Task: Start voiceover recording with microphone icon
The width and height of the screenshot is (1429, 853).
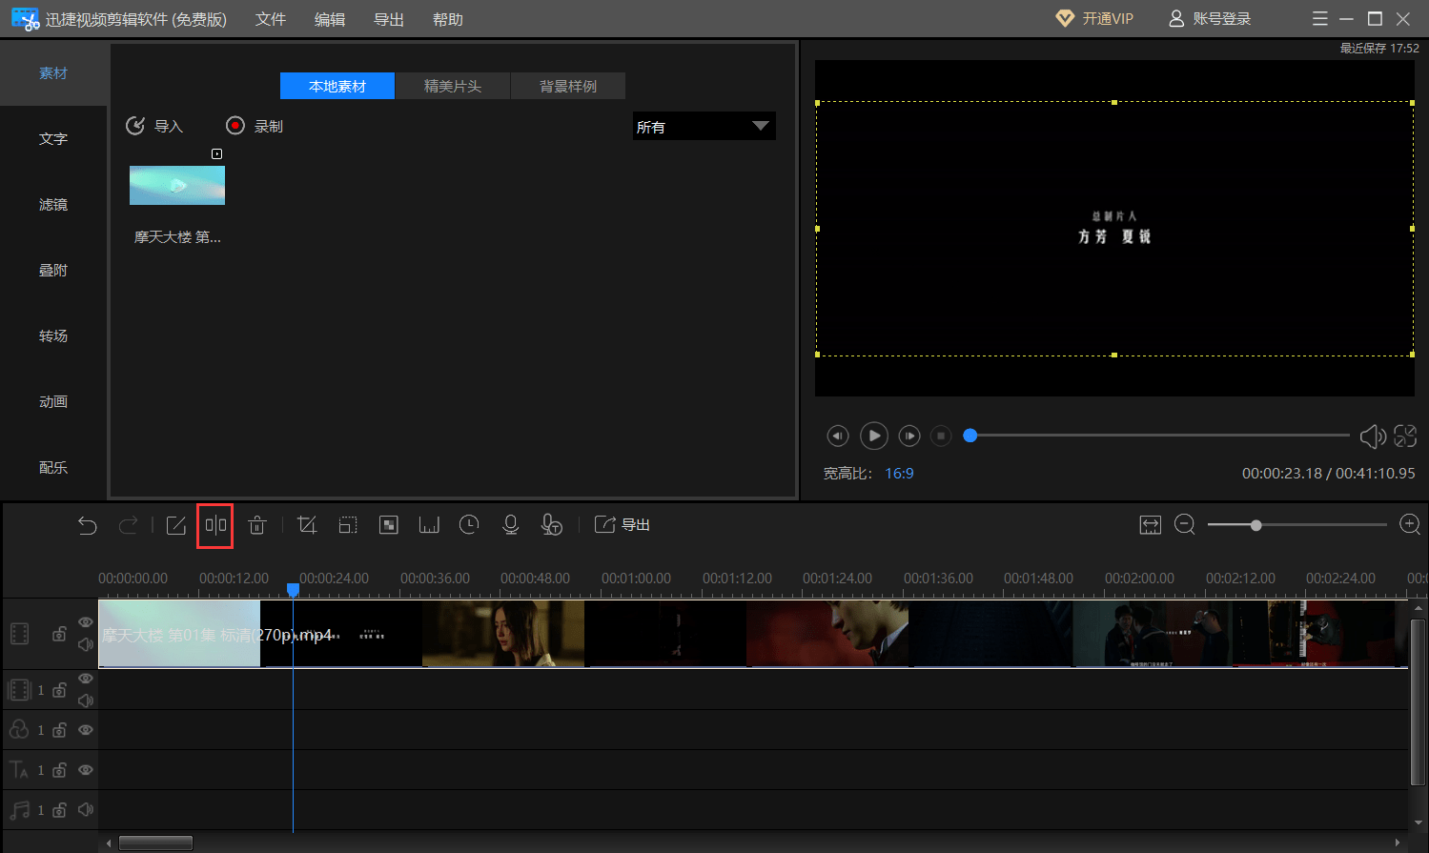Action: pos(510,525)
